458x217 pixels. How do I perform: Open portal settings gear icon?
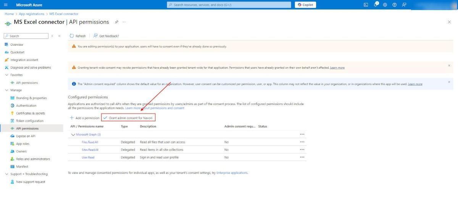point(385,5)
